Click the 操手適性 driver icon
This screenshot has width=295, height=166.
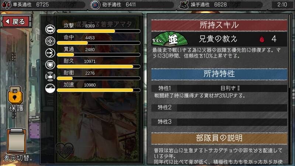(x=184, y=5)
